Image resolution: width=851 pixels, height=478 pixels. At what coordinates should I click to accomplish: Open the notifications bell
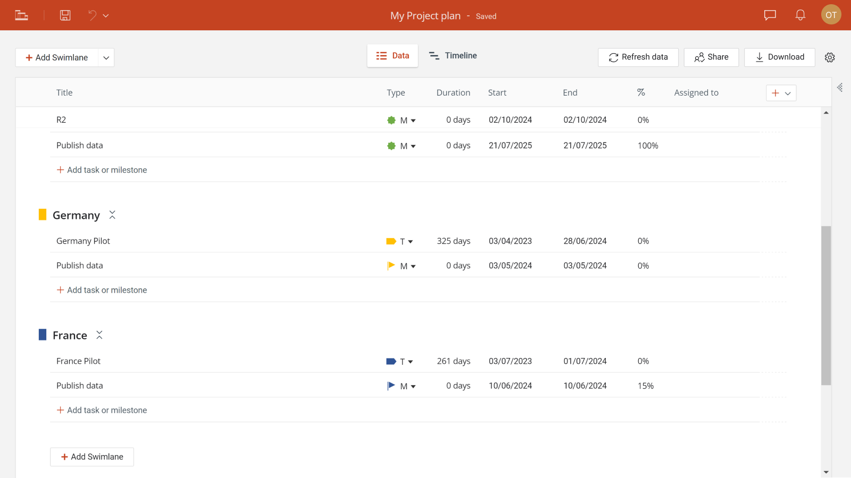point(800,15)
